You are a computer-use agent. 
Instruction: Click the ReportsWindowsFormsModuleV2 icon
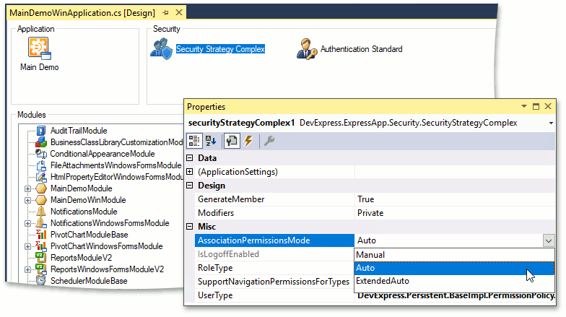(x=41, y=269)
